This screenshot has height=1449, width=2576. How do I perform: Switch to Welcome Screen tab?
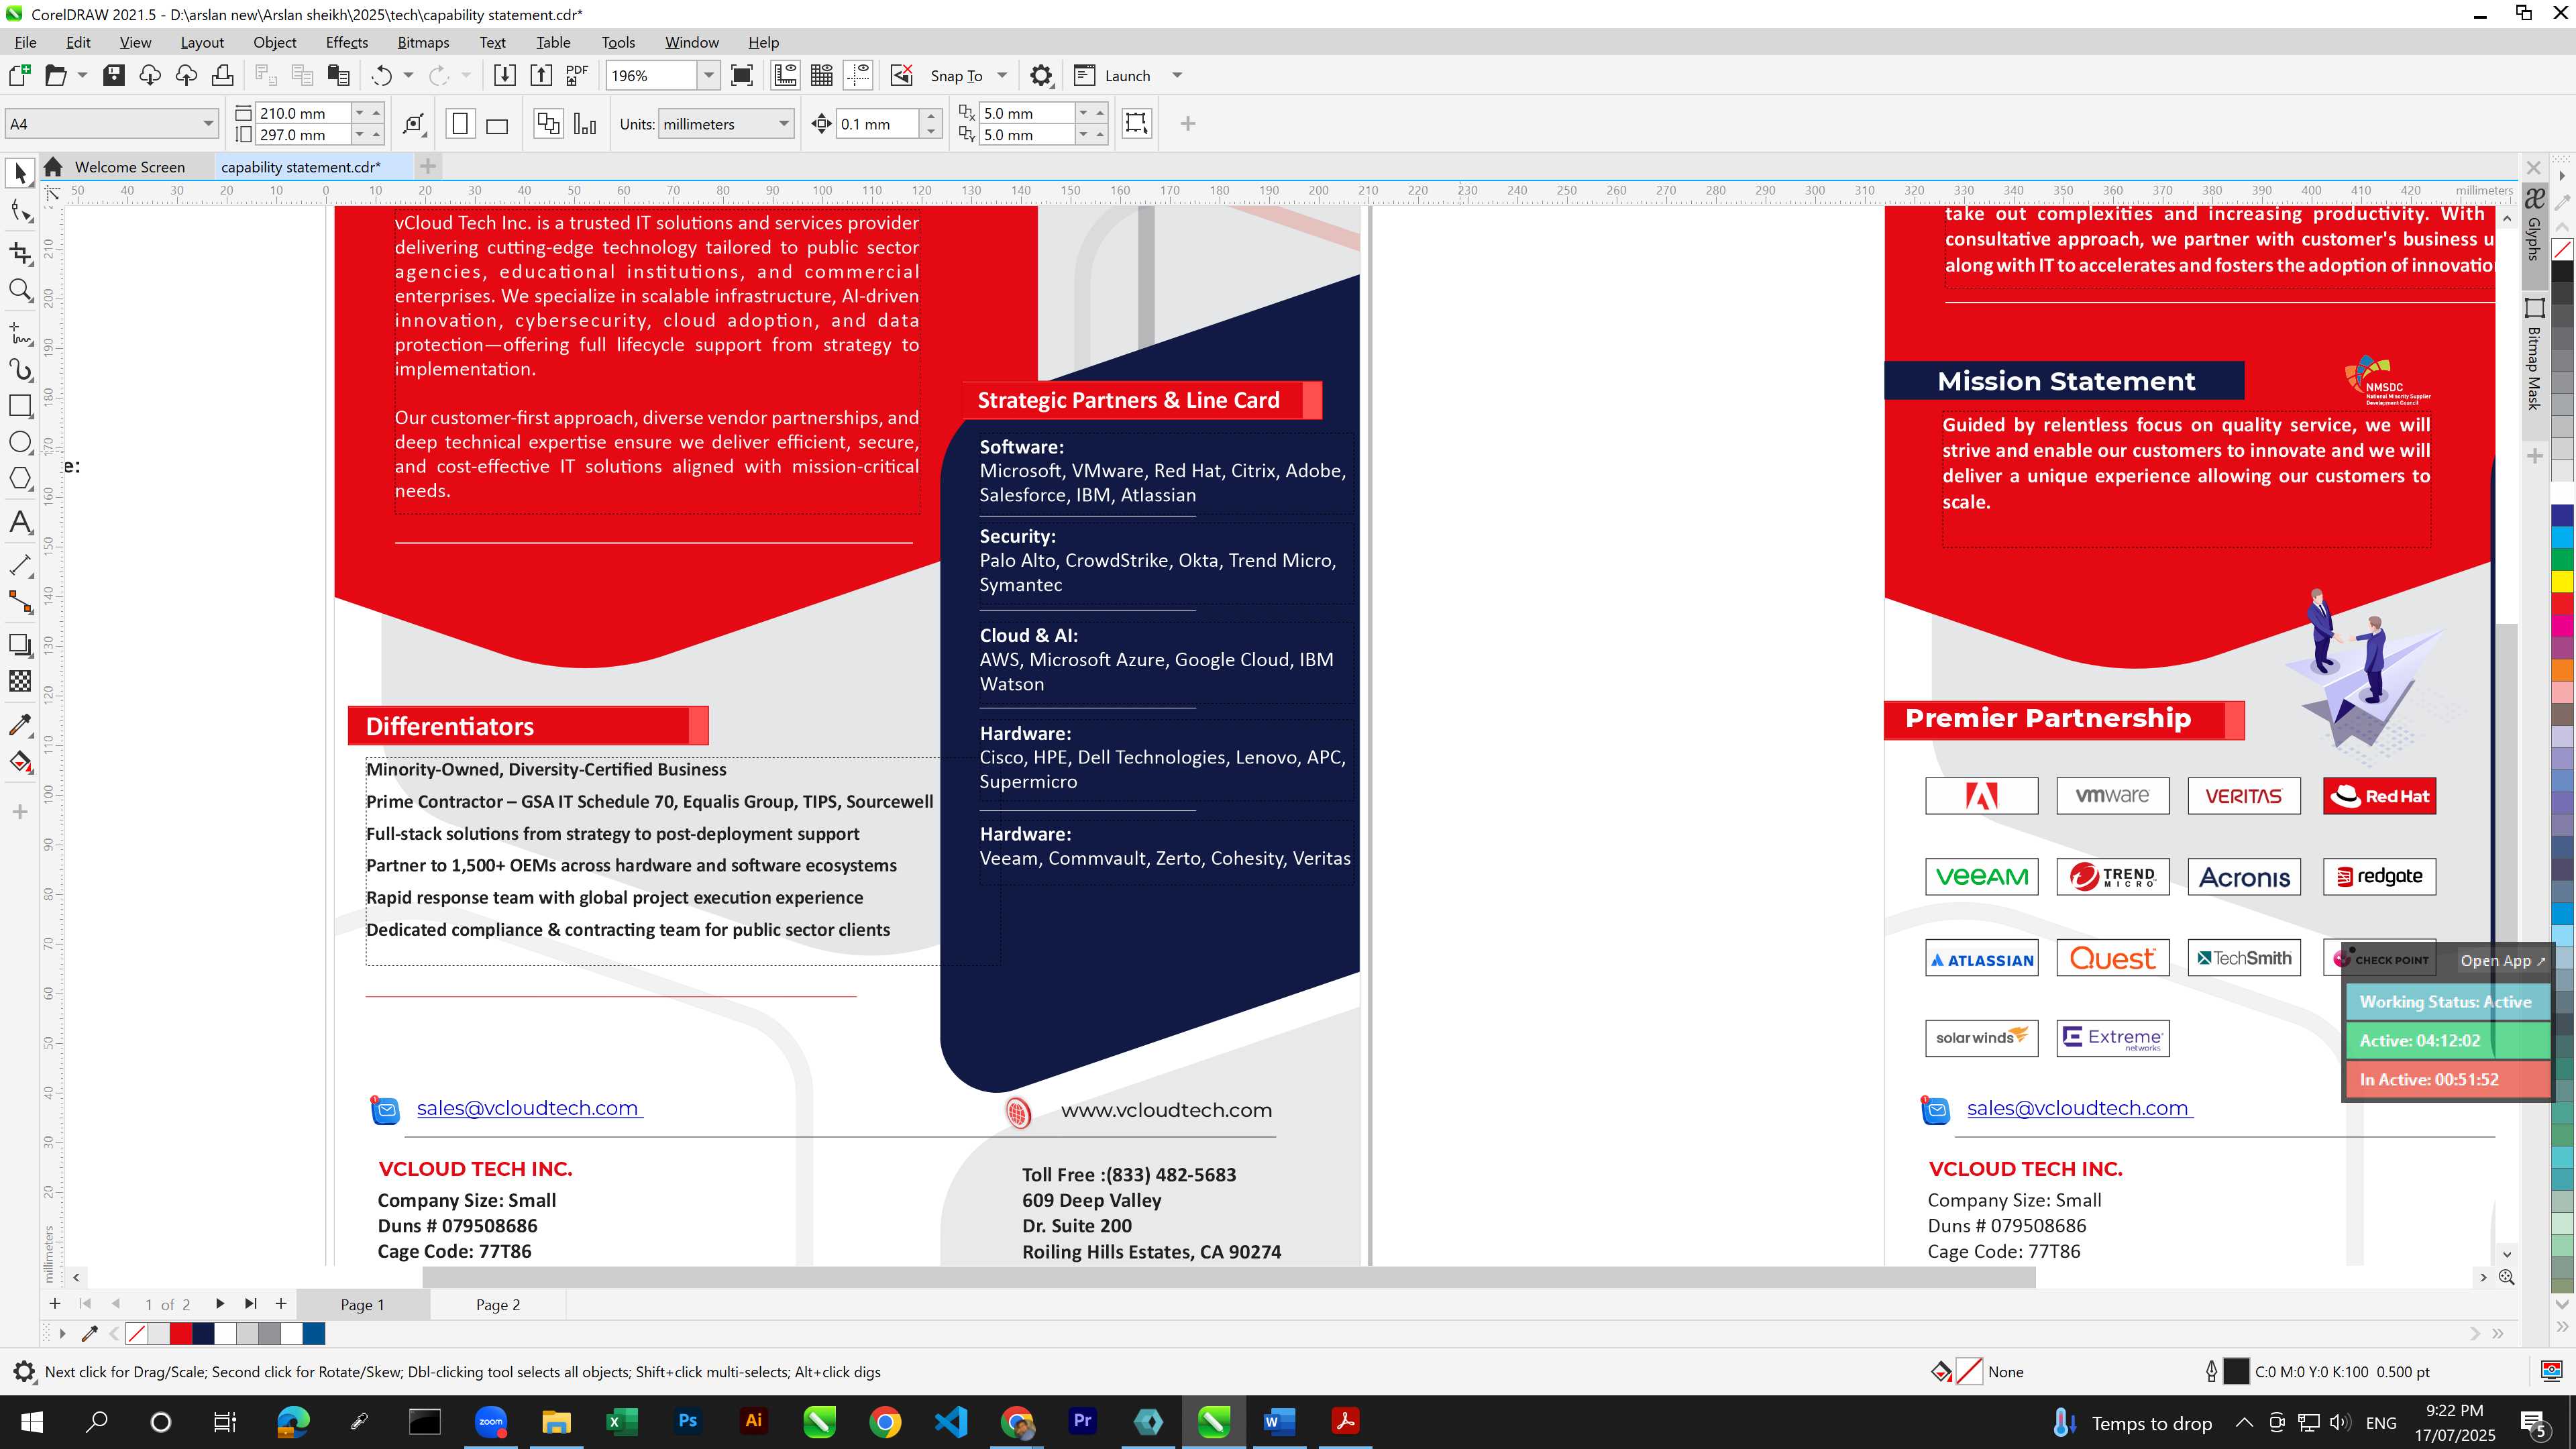(x=129, y=167)
